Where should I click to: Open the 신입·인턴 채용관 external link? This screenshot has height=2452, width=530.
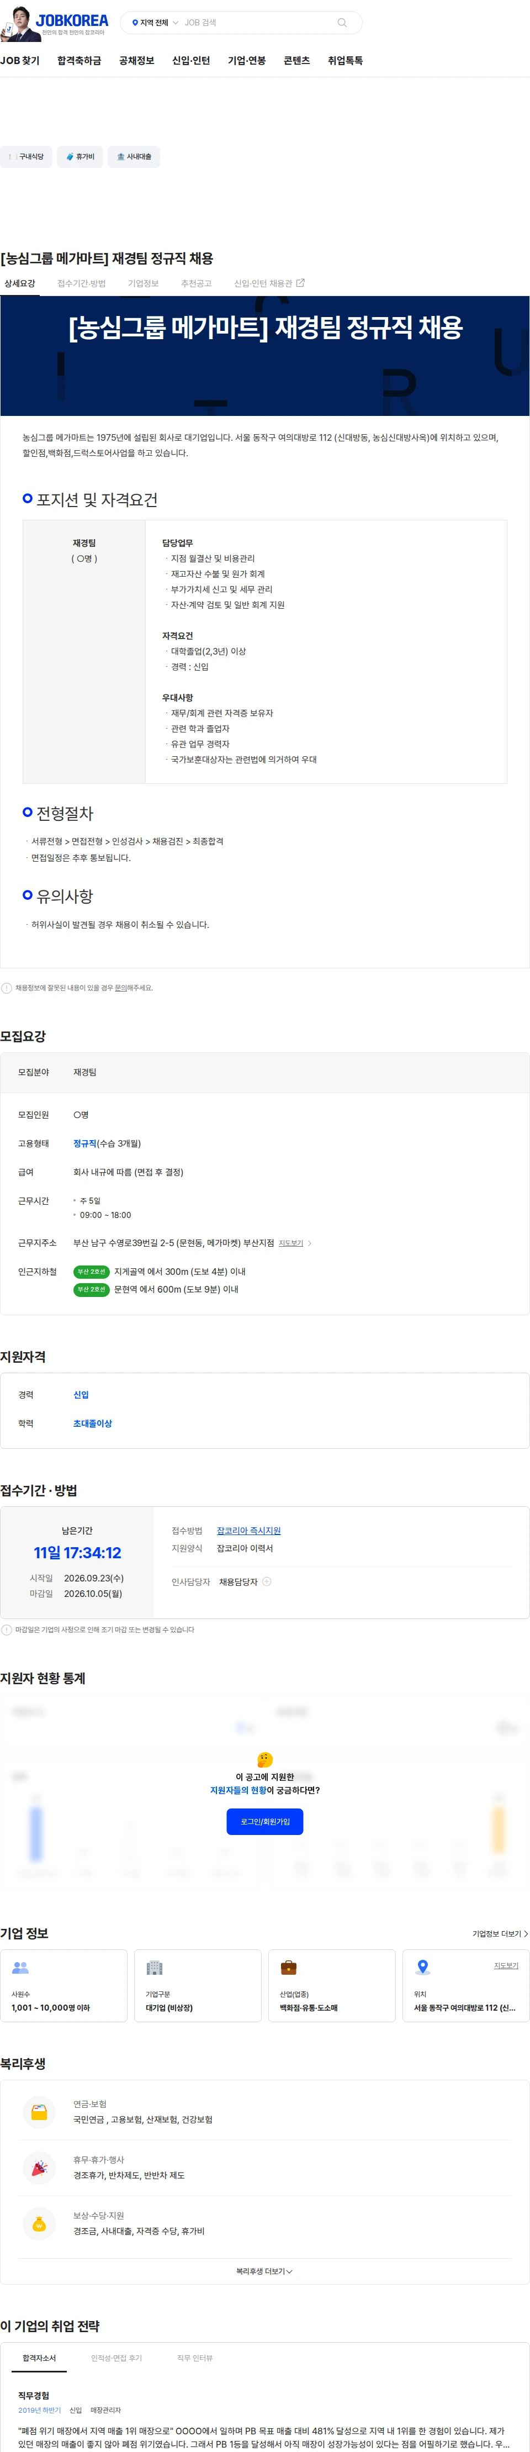click(269, 283)
